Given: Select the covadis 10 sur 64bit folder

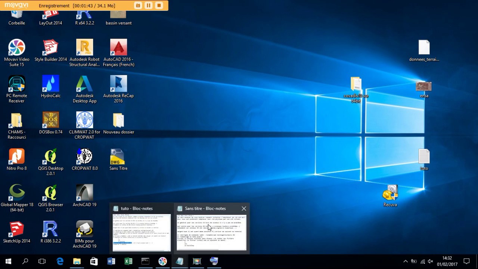Looking at the screenshot, I should [356, 90].
